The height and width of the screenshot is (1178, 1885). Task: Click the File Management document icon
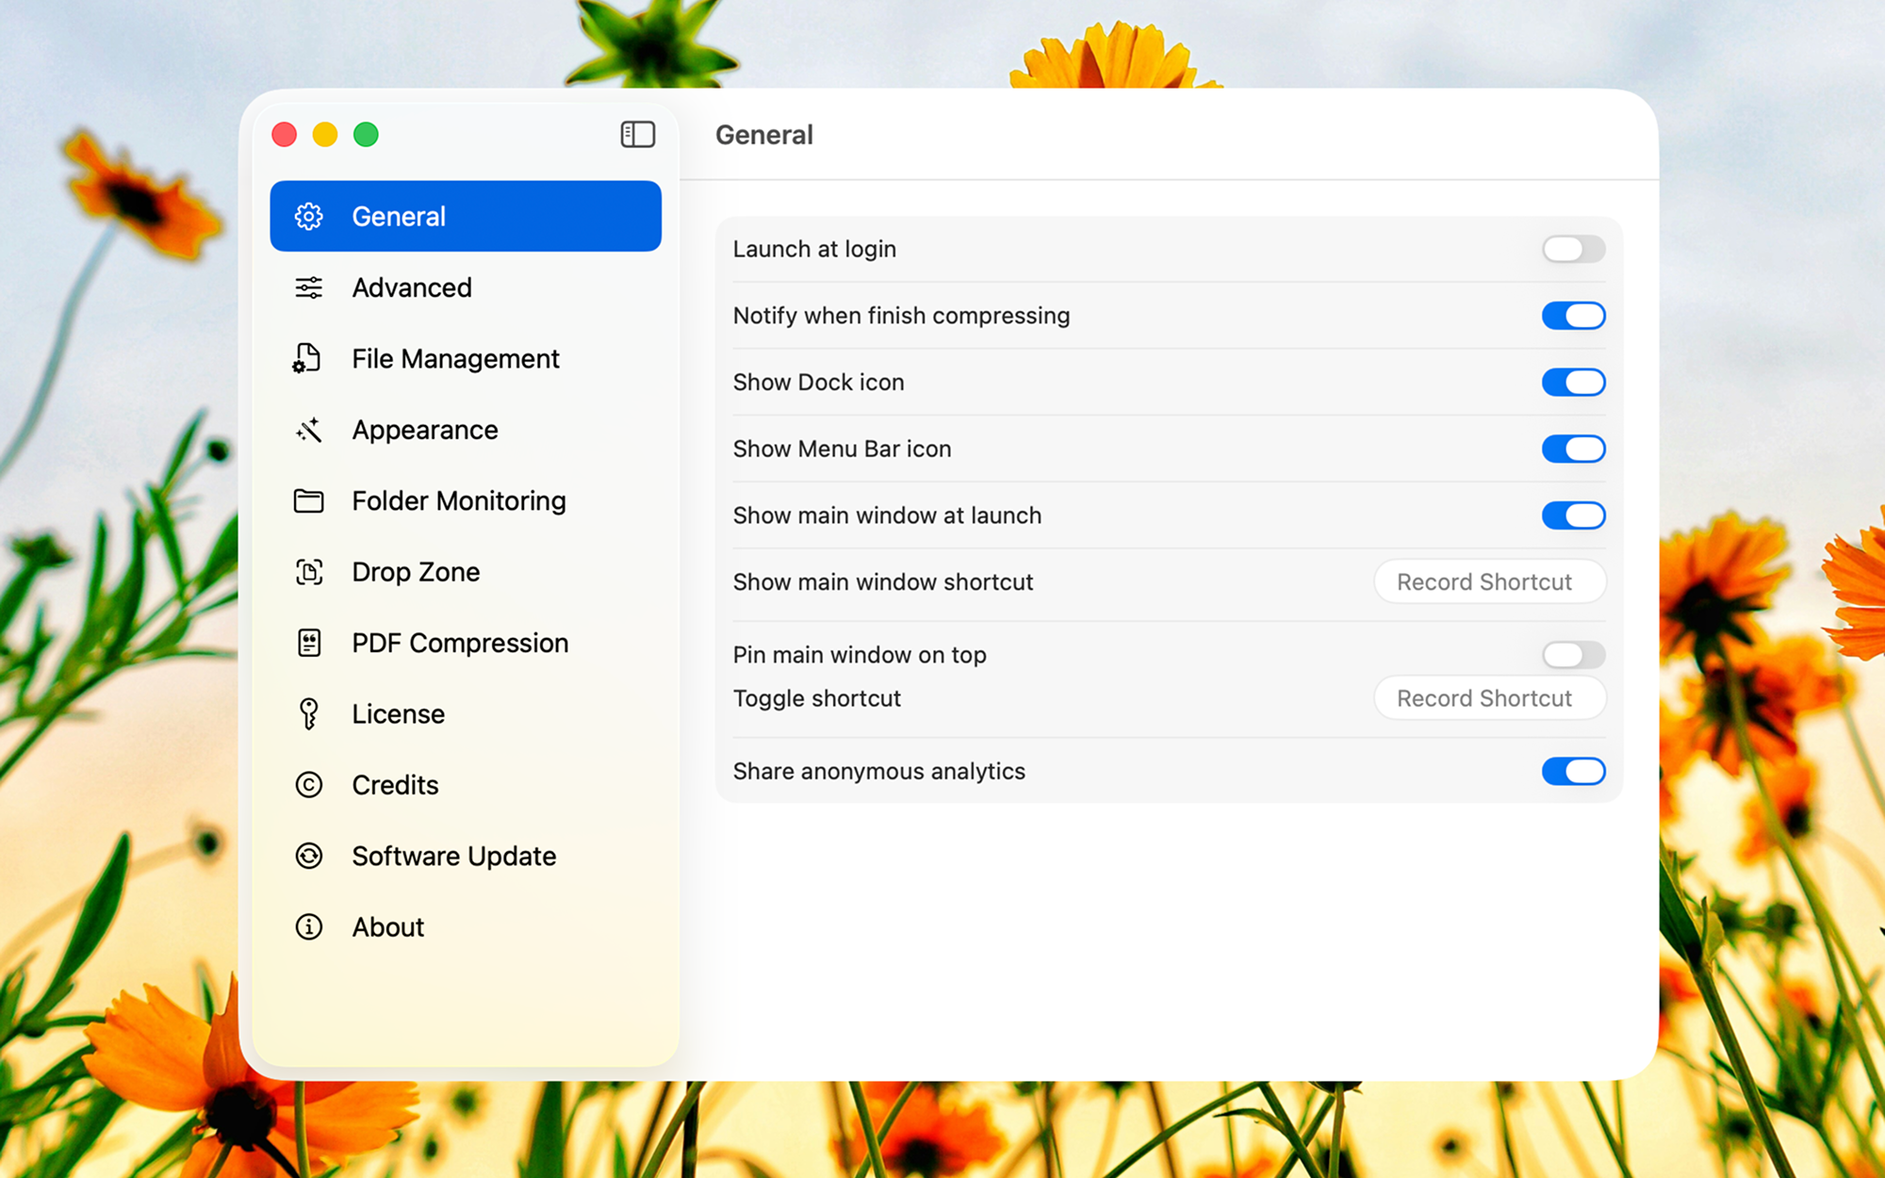click(x=307, y=359)
